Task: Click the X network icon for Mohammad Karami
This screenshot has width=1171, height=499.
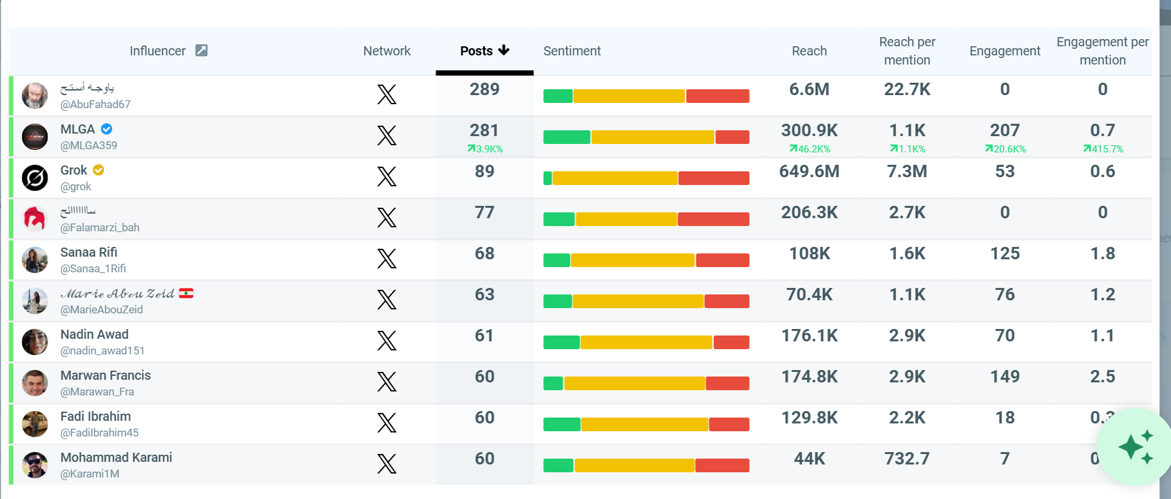Action: pyautogui.click(x=387, y=464)
